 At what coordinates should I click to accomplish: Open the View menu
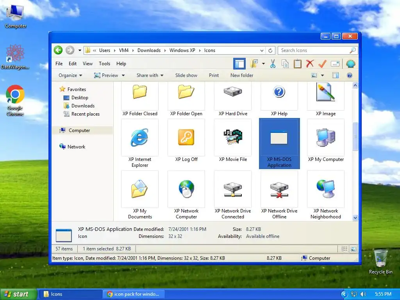coord(87,64)
